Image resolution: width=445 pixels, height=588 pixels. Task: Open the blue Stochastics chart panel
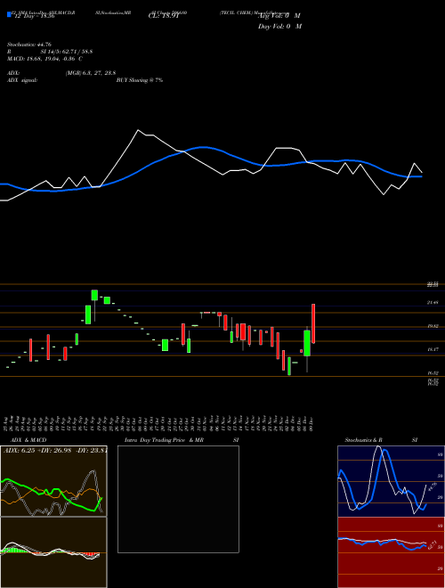391,481
